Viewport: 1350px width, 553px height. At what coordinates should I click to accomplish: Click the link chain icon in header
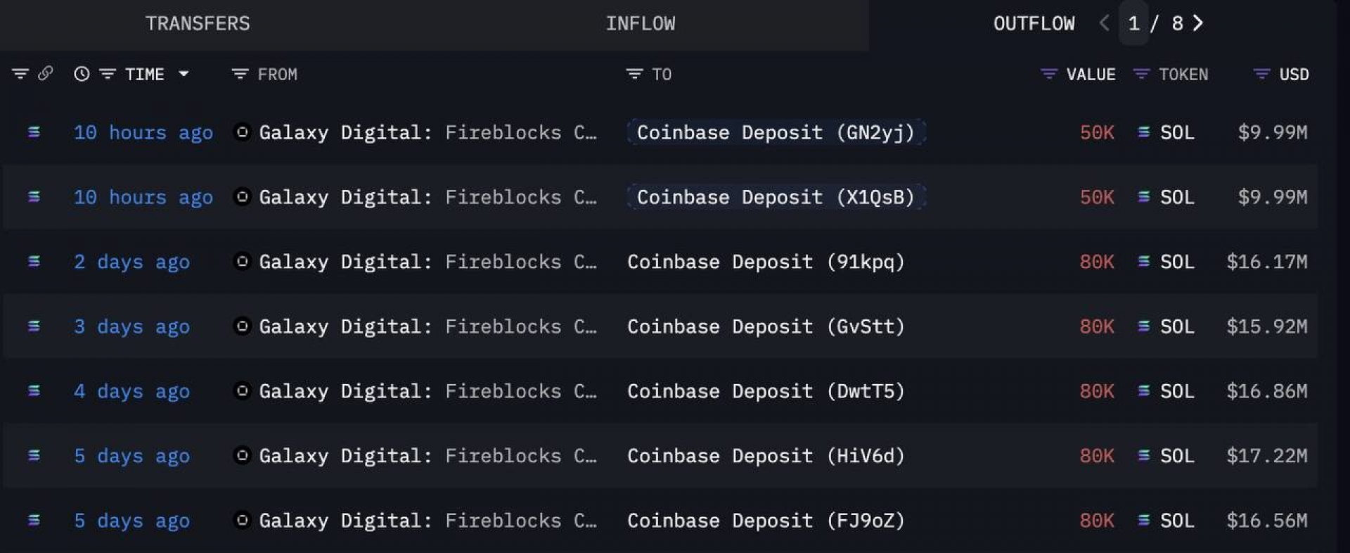click(x=46, y=73)
